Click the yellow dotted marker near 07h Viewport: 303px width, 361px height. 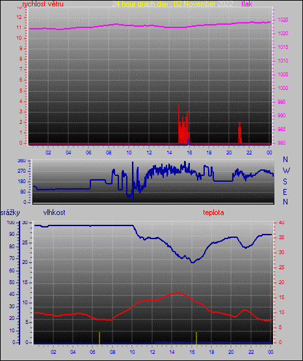[x=99, y=338]
